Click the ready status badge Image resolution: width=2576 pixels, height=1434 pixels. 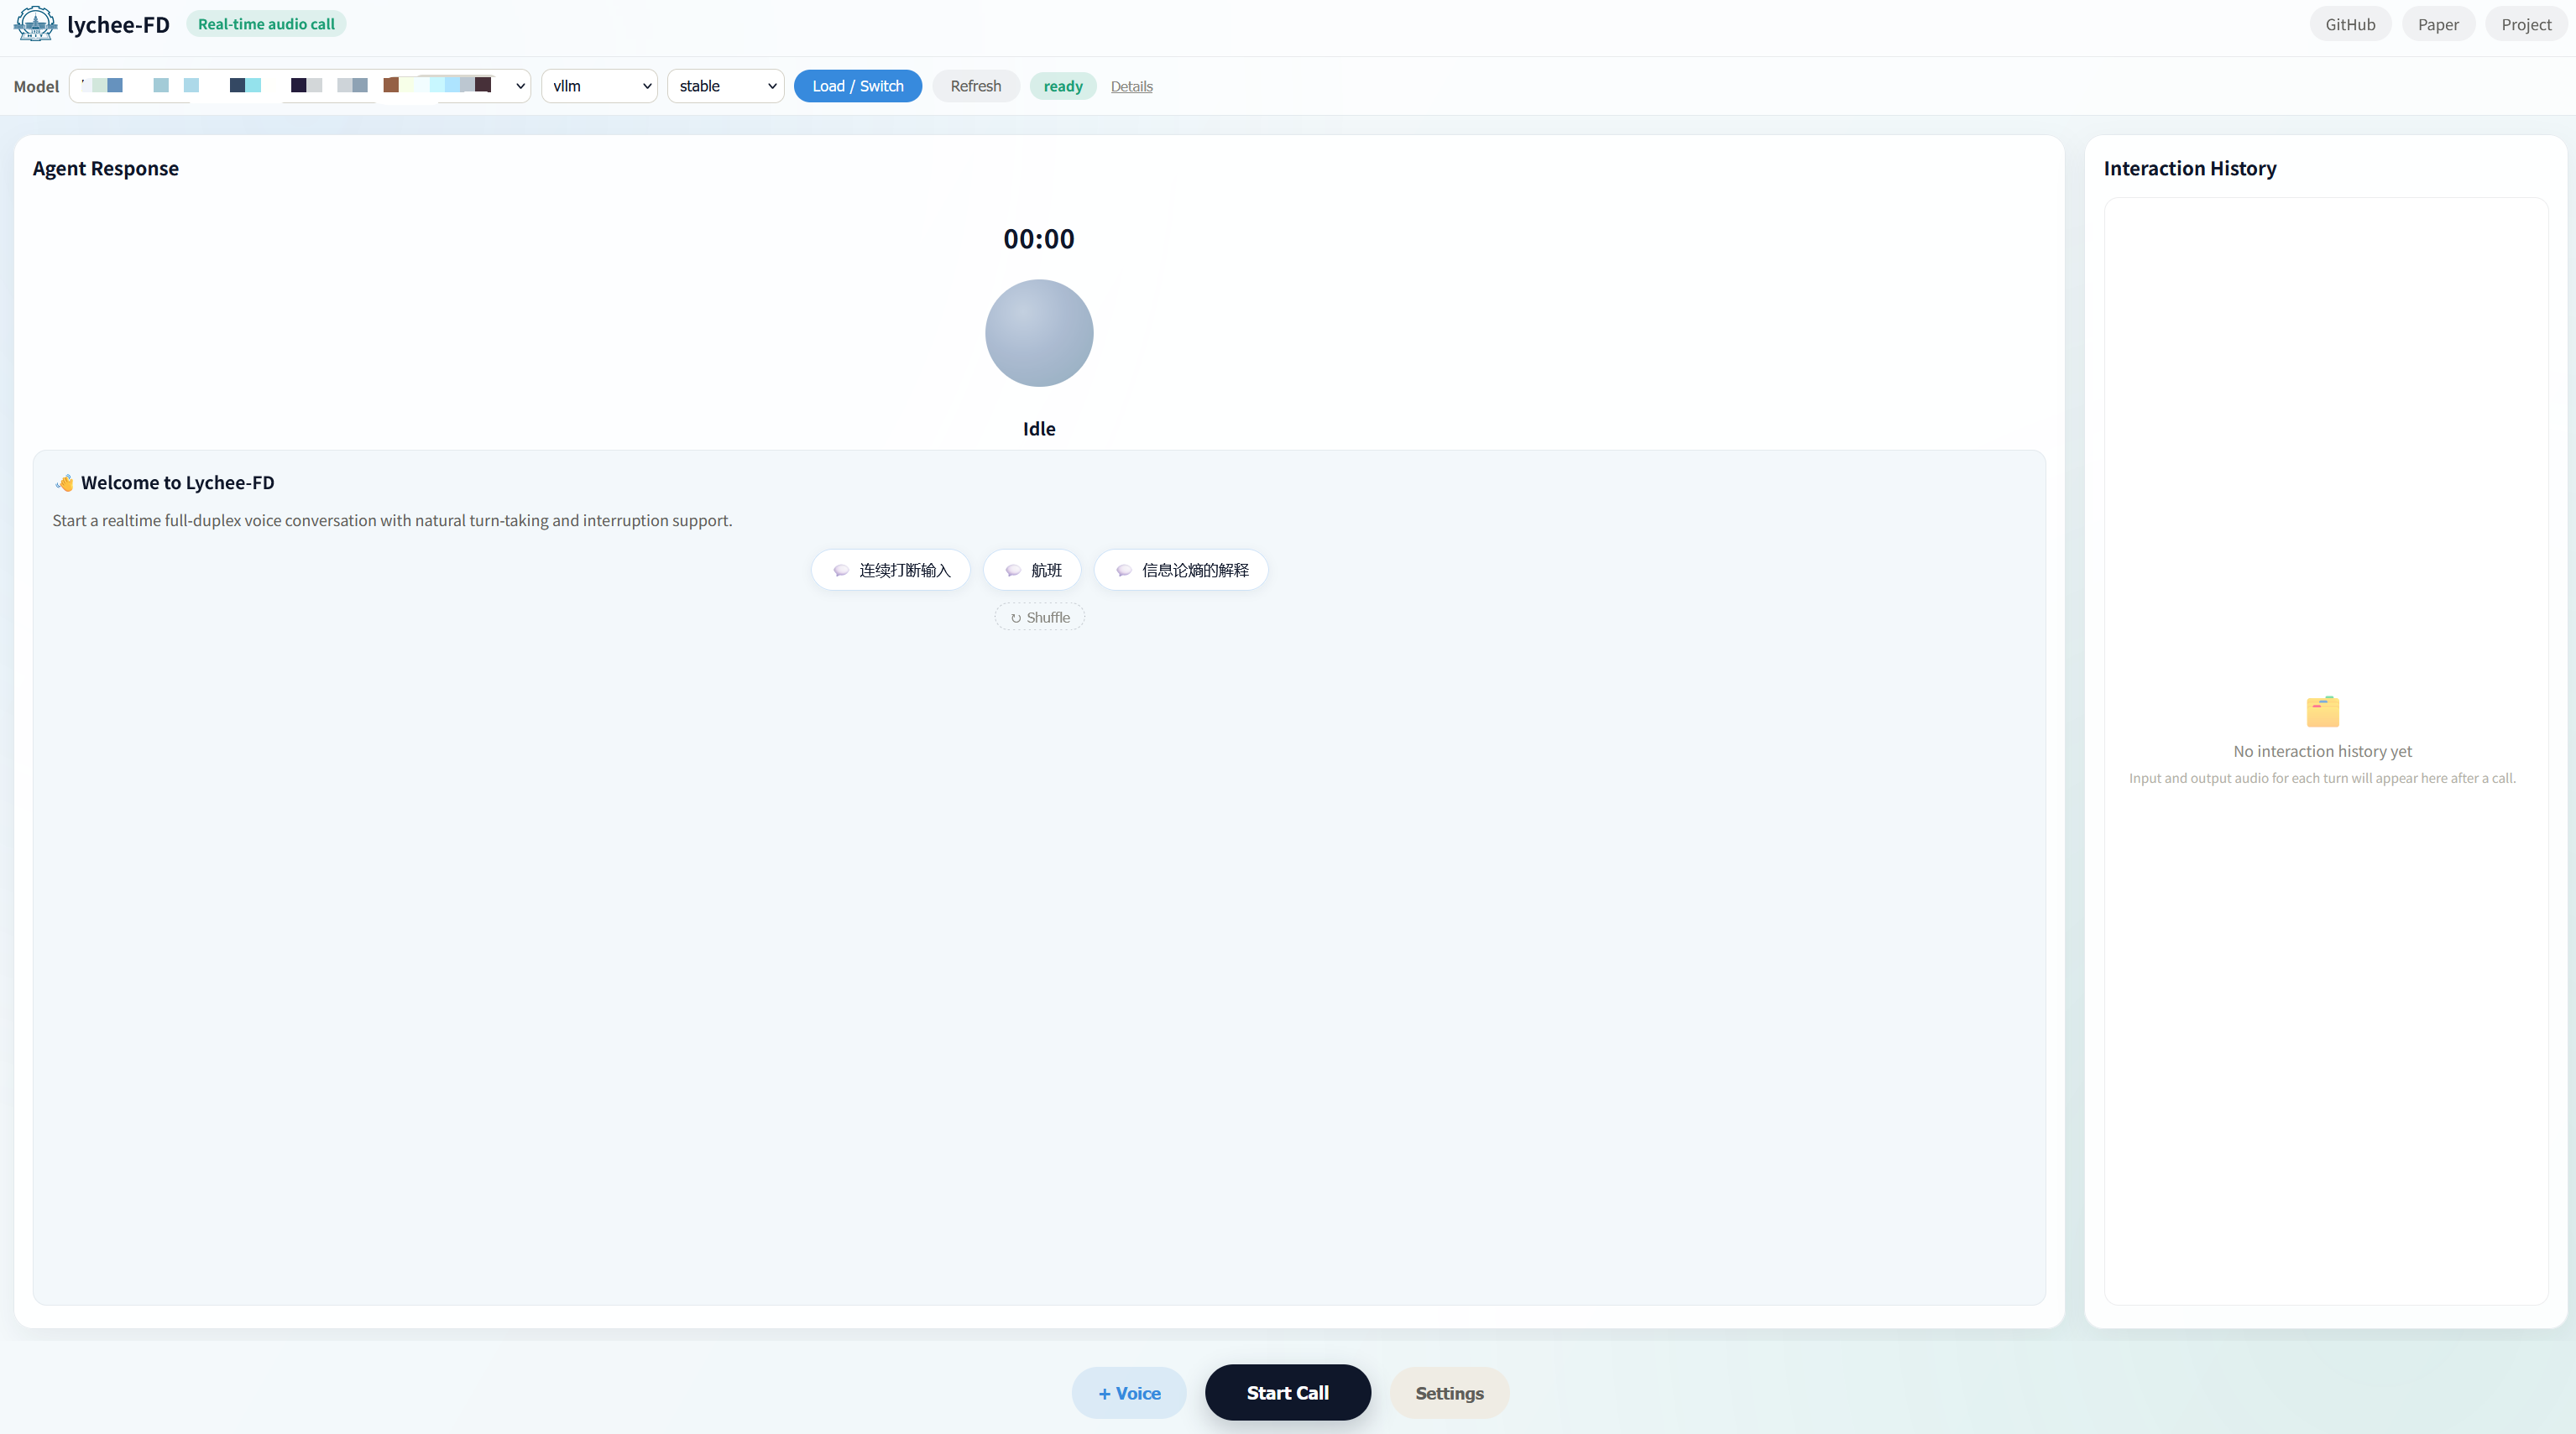pyautogui.click(x=1062, y=86)
